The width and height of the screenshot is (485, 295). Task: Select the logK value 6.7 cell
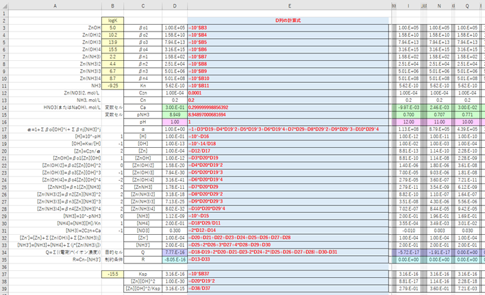click(112, 71)
